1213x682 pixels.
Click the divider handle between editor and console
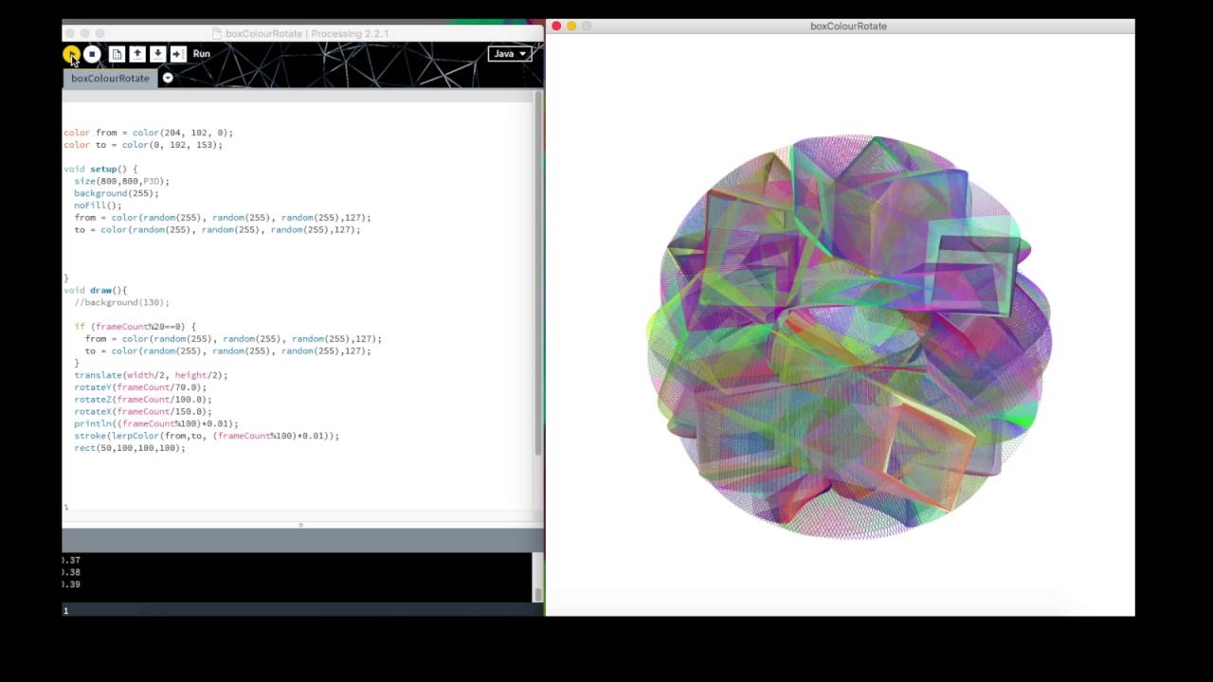pyautogui.click(x=300, y=525)
